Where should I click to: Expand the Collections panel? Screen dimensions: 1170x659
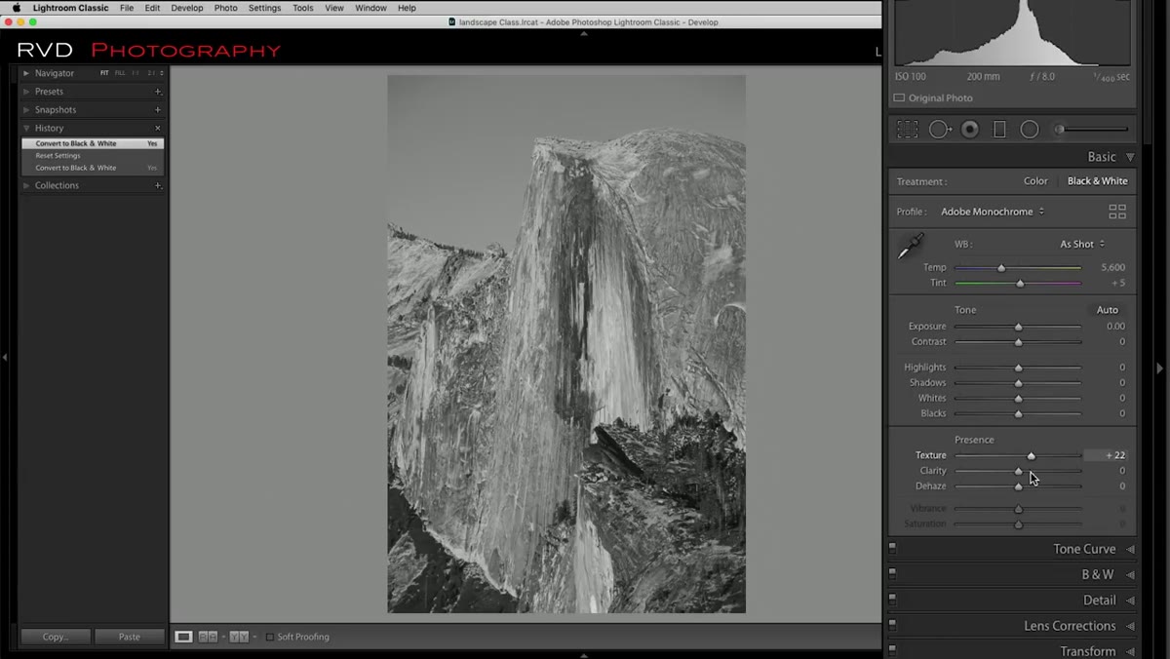(26, 185)
